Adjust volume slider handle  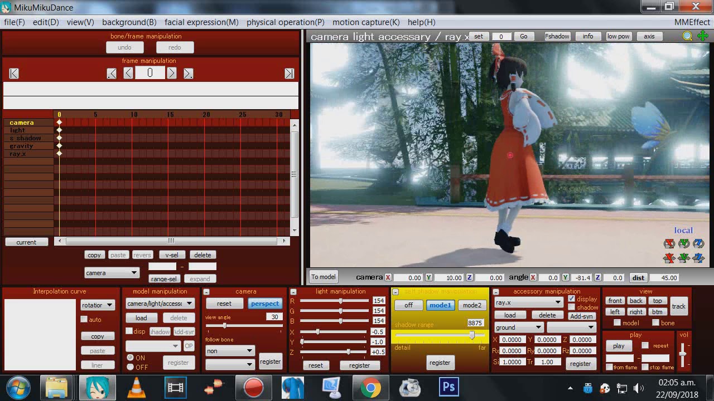pos(683,355)
